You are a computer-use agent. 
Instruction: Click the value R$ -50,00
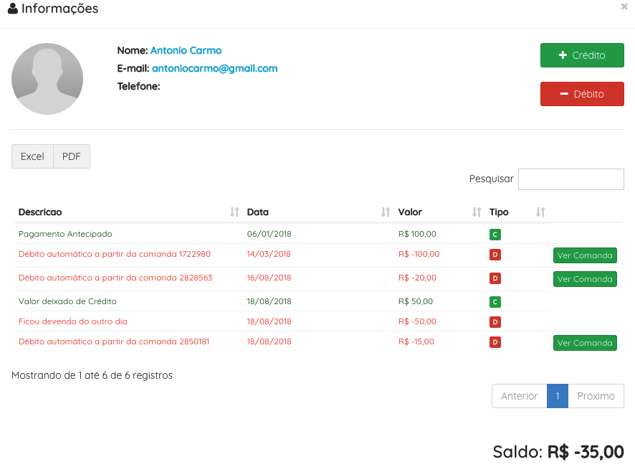(418, 321)
